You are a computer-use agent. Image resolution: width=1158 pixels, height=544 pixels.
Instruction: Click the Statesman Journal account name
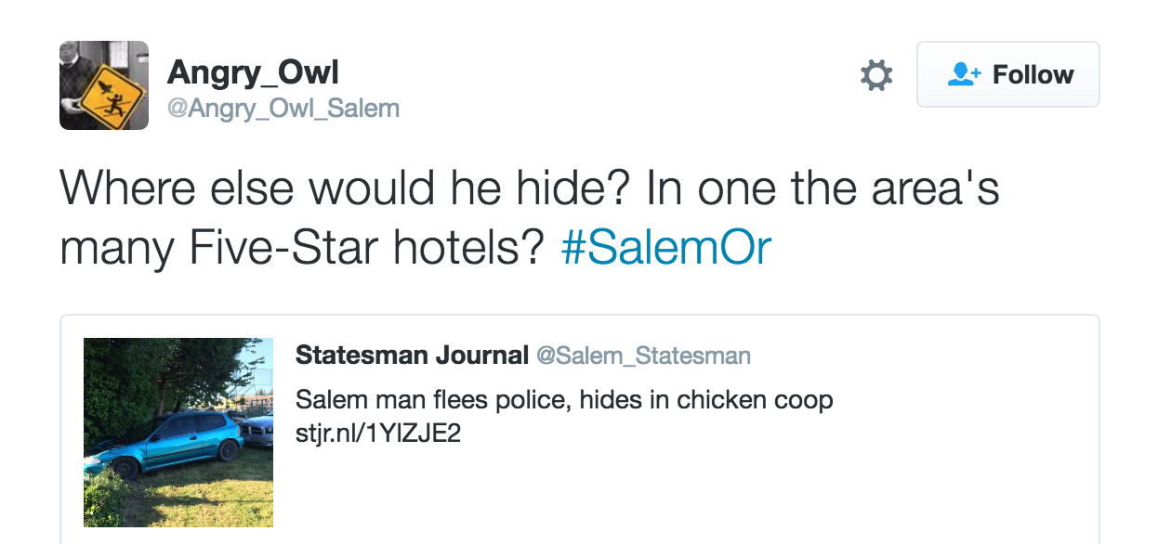[x=410, y=356]
